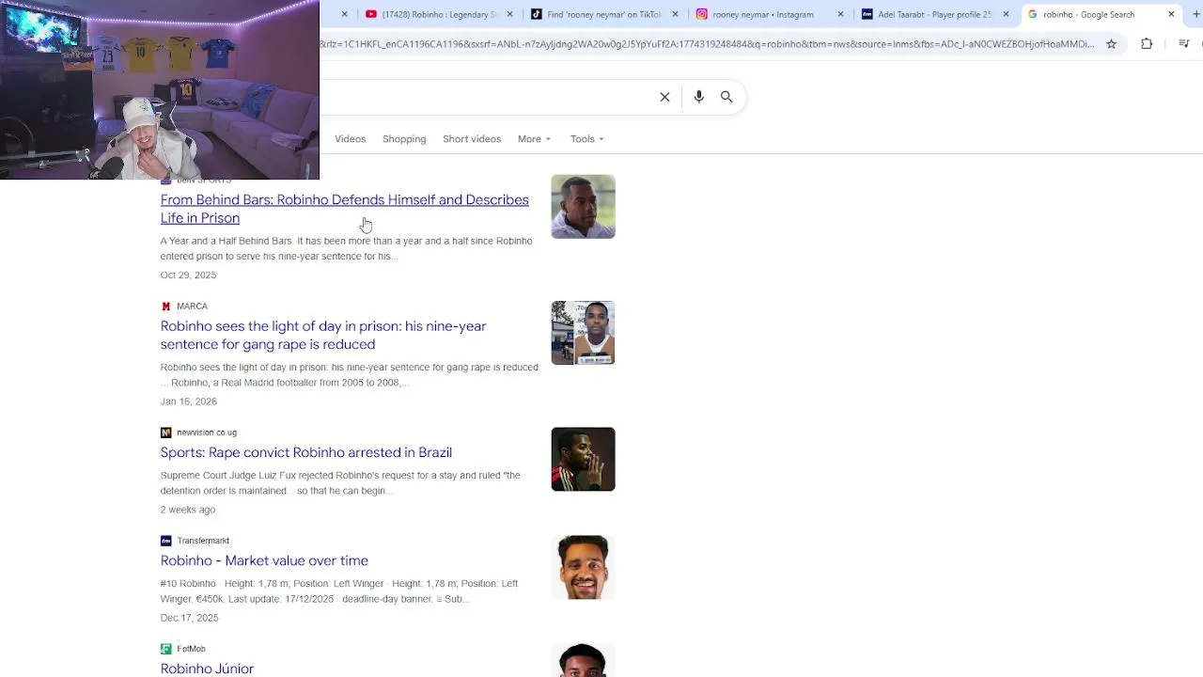Open the 'Robinho Júnior' FotMob link
The image size is (1203, 677).
(x=207, y=669)
